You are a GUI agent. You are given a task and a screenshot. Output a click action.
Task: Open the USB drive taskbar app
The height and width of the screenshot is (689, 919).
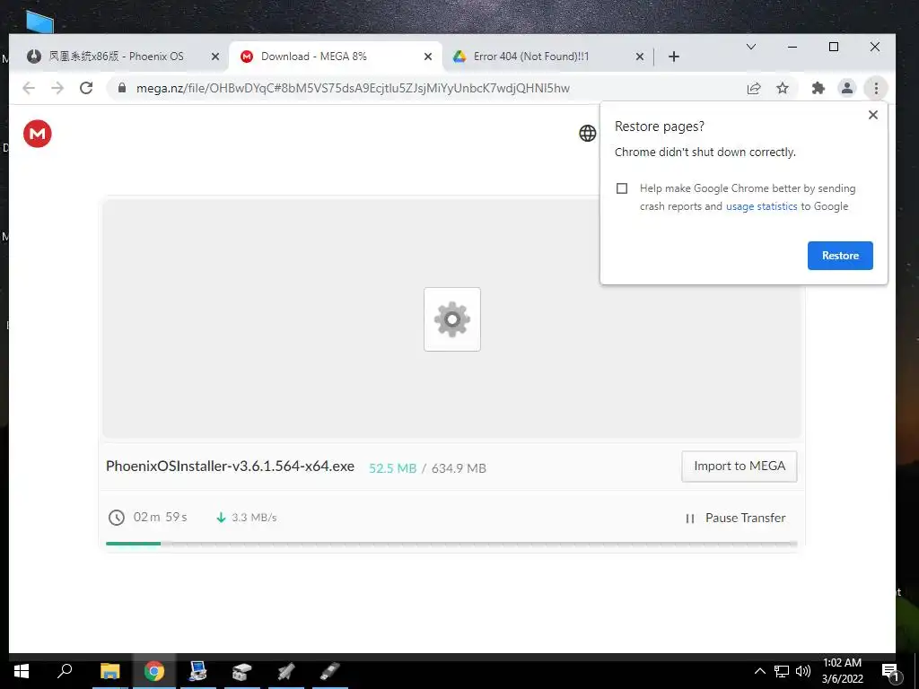(329, 671)
